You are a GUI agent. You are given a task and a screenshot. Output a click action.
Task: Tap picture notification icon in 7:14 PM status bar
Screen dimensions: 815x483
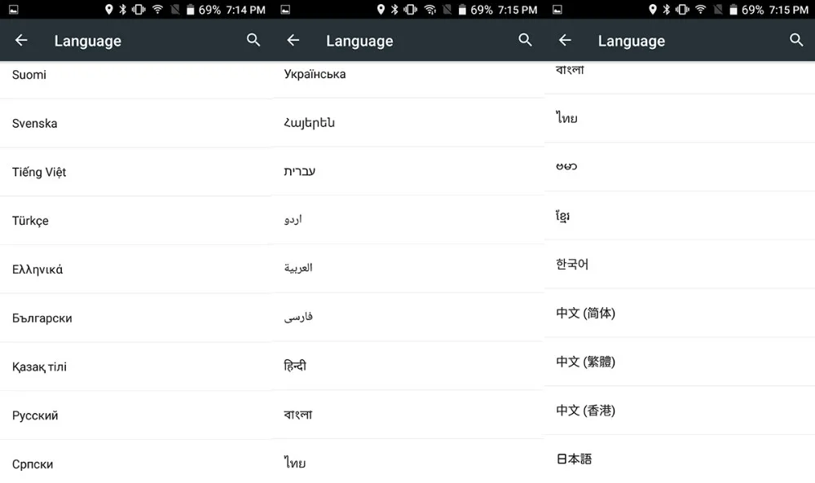tap(14, 9)
